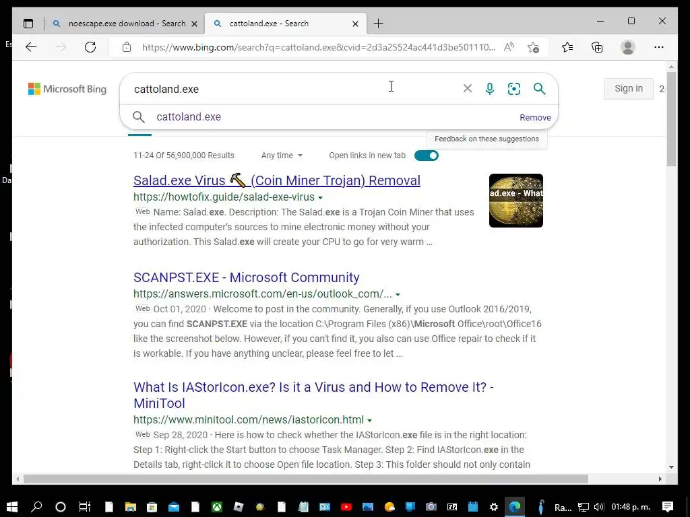Toggle Open links in new tab
Screen dimensions: 690x517
pos(426,156)
